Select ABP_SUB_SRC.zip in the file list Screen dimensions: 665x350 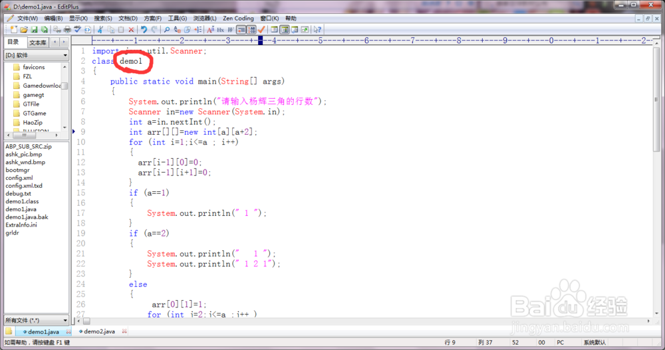tap(29, 146)
